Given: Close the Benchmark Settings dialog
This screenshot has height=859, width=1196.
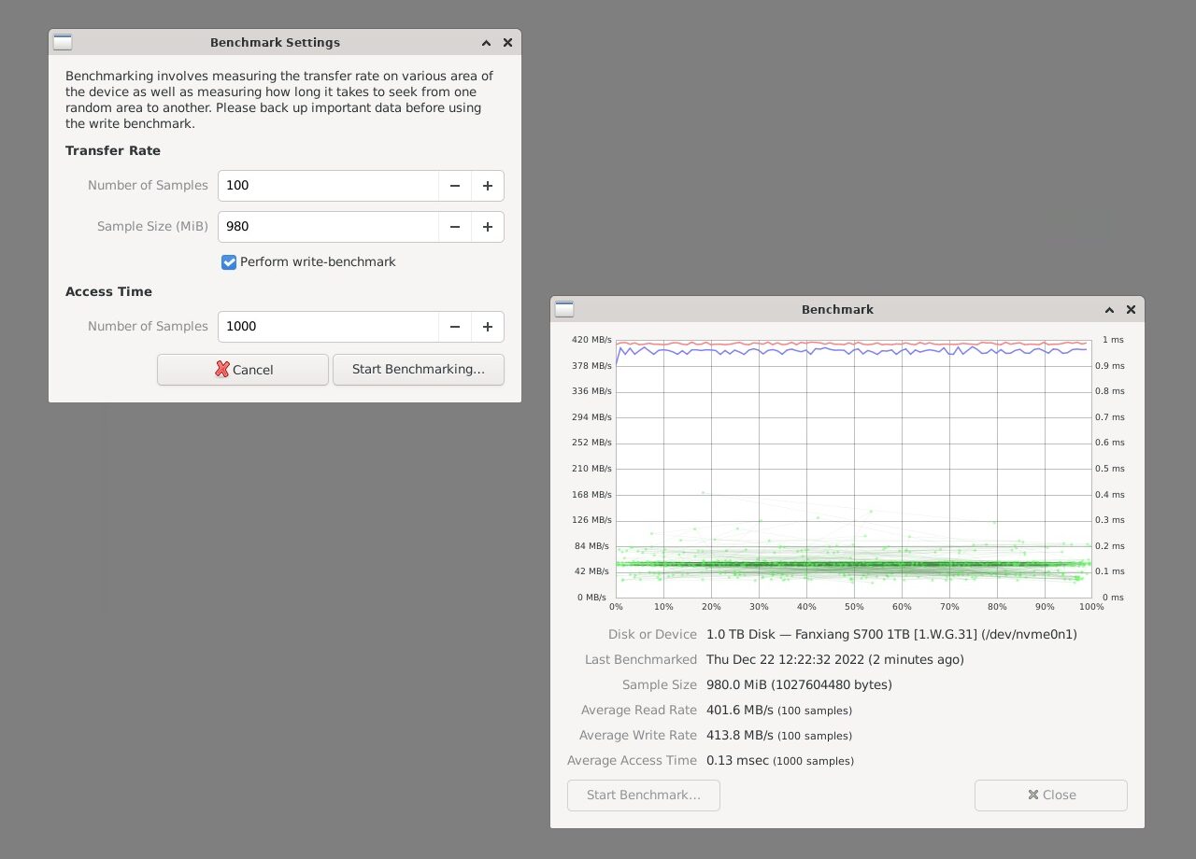Looking at the screenshot, I should pyautogui.click(x=507, y=42).
